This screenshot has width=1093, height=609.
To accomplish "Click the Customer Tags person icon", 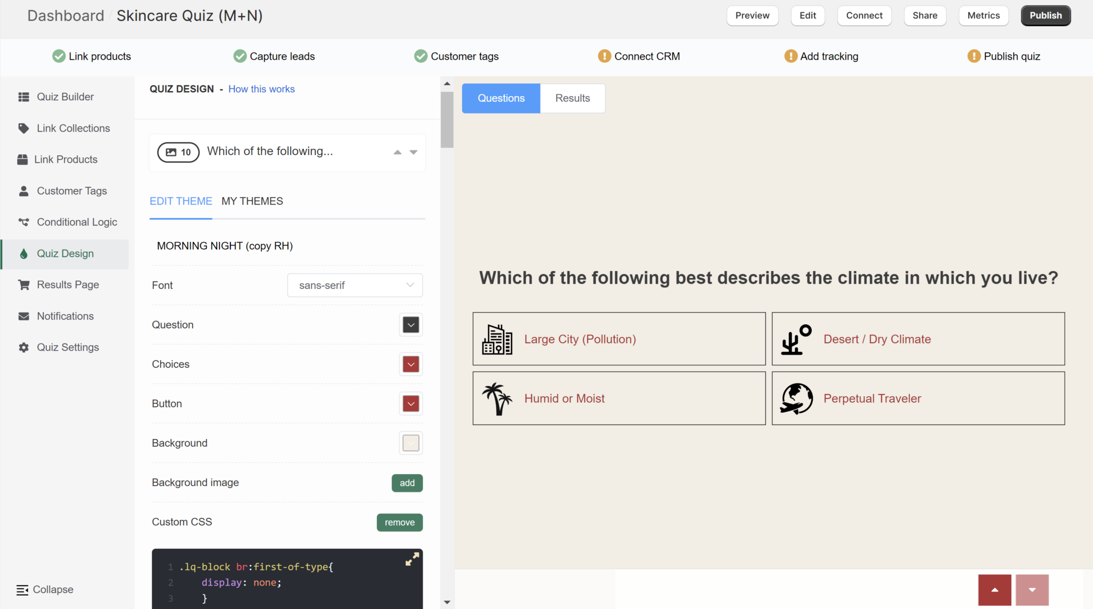I will [x=23, y=190].
